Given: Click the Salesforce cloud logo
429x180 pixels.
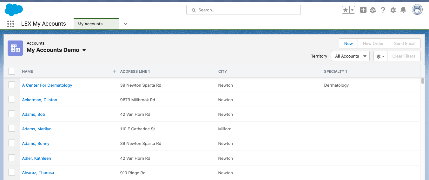Looking at the screenshot, I should [x=14, y=10].
